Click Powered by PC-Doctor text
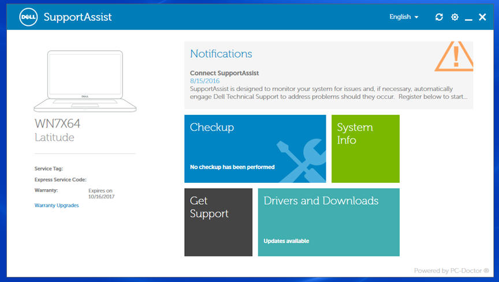 click(452, 270)
